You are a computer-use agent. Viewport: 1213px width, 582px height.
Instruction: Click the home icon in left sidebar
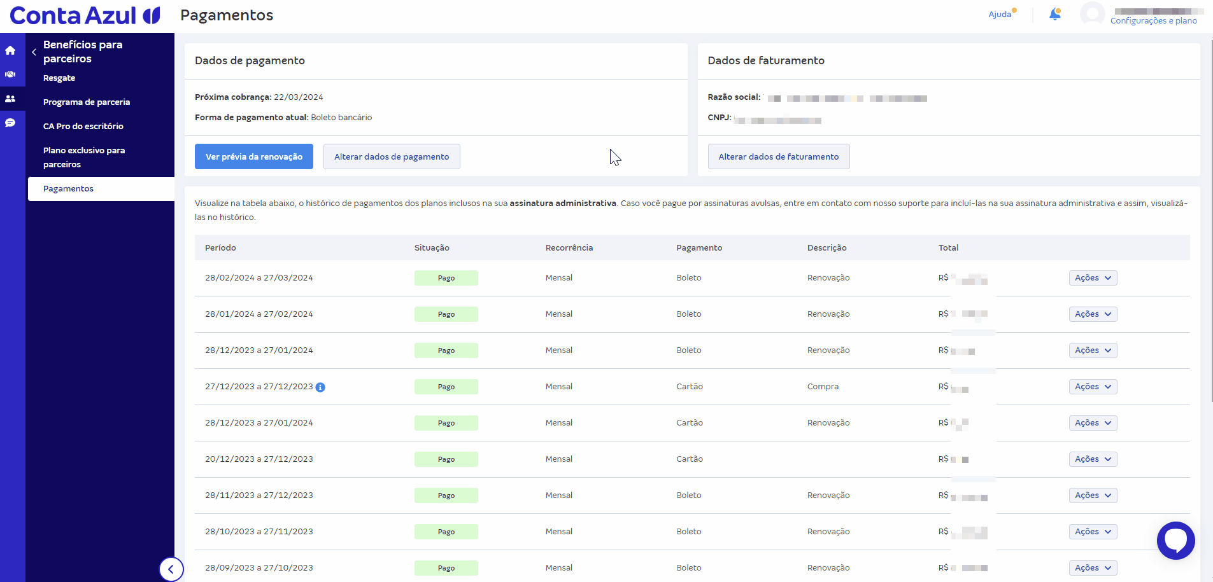(10, 50)
